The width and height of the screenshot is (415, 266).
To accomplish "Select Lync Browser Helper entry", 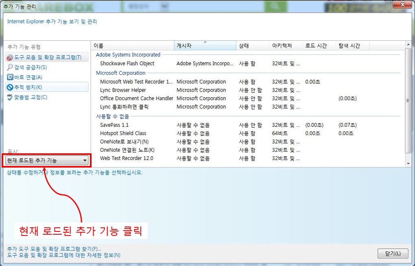I will (x=123, y=90).
